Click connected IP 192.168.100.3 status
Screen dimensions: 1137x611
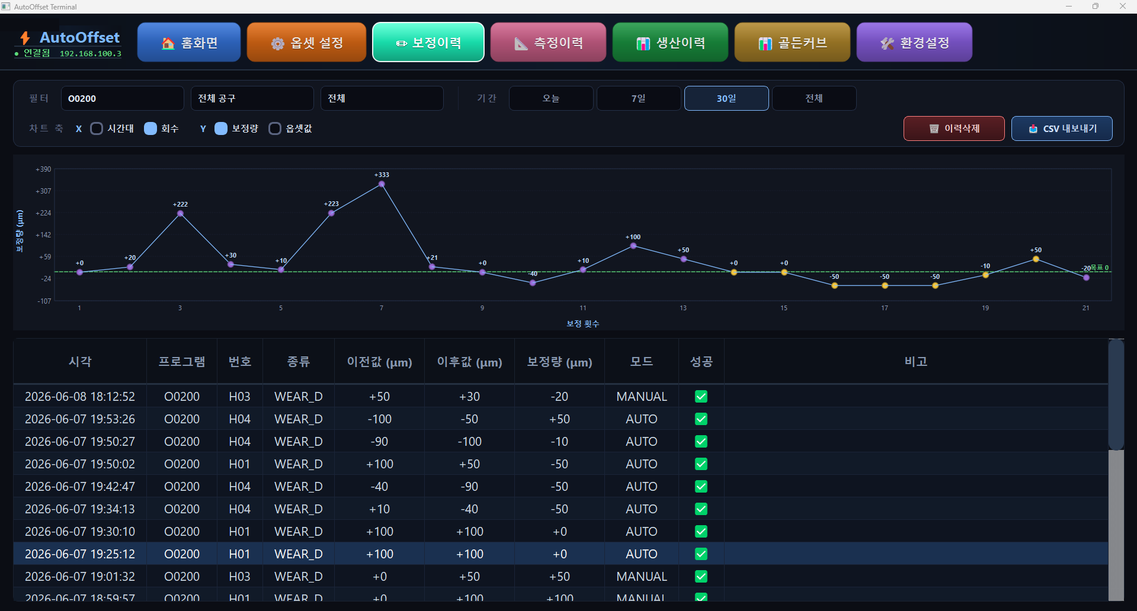[91, 53]
